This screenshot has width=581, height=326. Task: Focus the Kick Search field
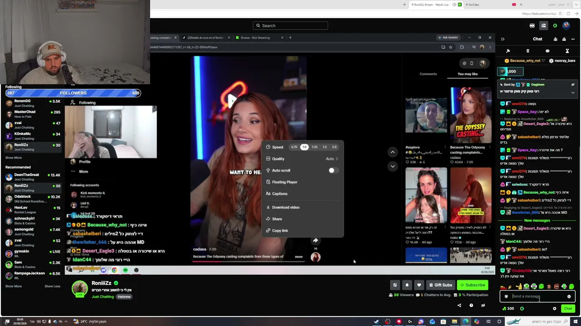pos(290,26)
